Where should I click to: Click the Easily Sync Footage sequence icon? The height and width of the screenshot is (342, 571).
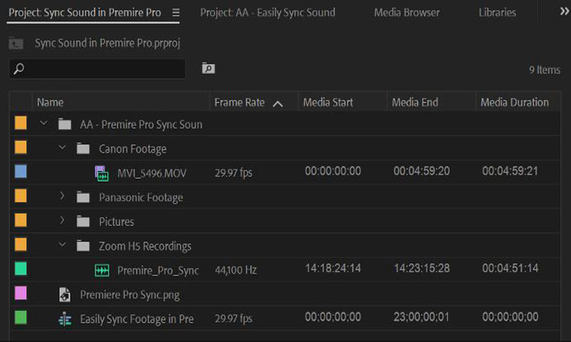(65, 319)
